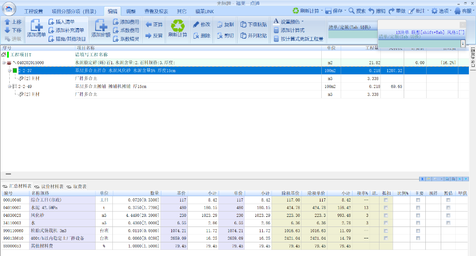Copy selection with 复制
The height and width of the screenshot is (256, 476).
click(x=226, y=25)
